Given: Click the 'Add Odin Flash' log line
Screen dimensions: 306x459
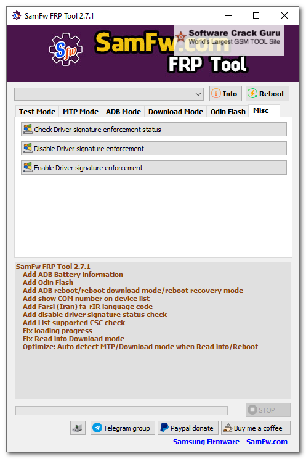Looking at the screenshot, I should [x=46, y=283].
